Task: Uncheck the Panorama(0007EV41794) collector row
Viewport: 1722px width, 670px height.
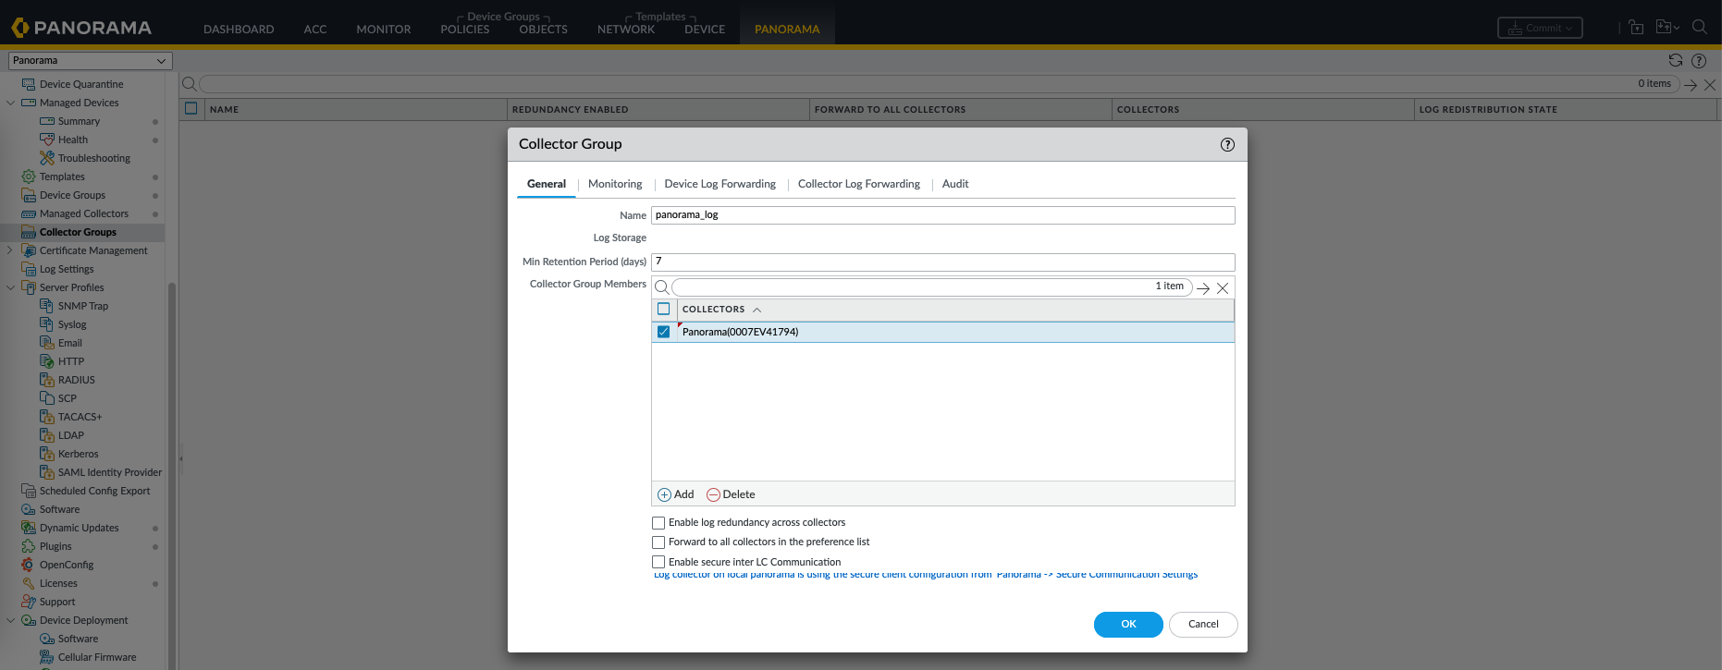Action: point(663,332)
